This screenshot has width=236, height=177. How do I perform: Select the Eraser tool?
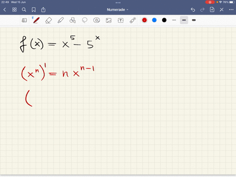point(49,20)
